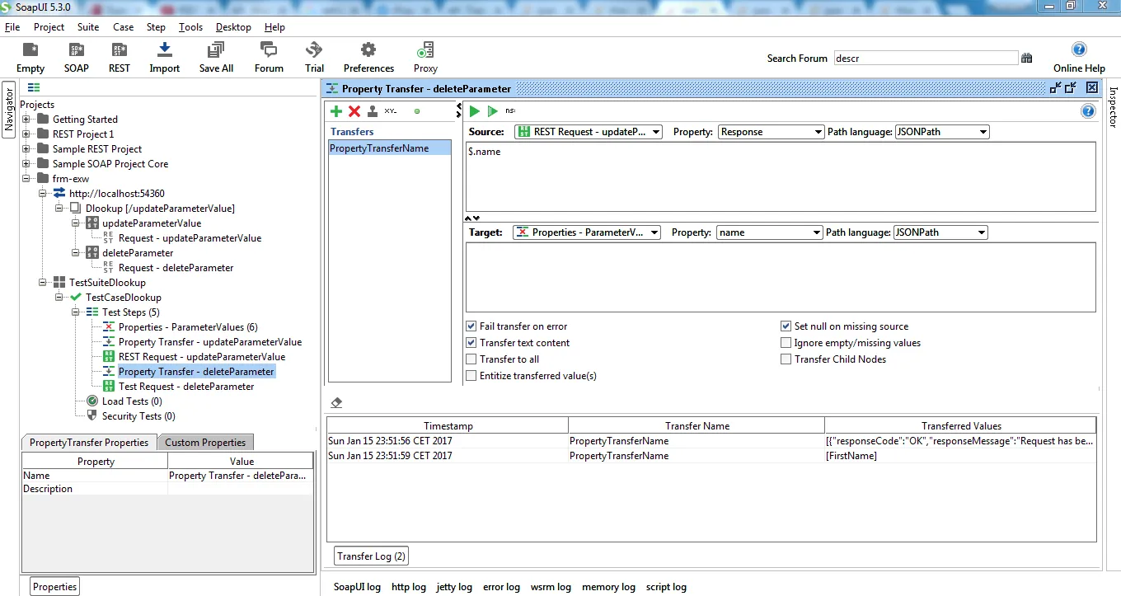Image resolution: width=1121 pixels, height=596 pixels.
Task: Click the Search Forum input field
Action: 926,59
